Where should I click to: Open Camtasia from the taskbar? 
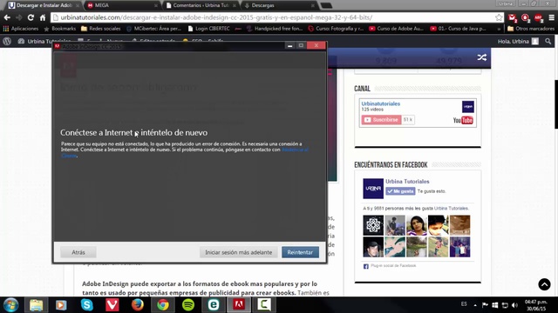click(264, 305)
